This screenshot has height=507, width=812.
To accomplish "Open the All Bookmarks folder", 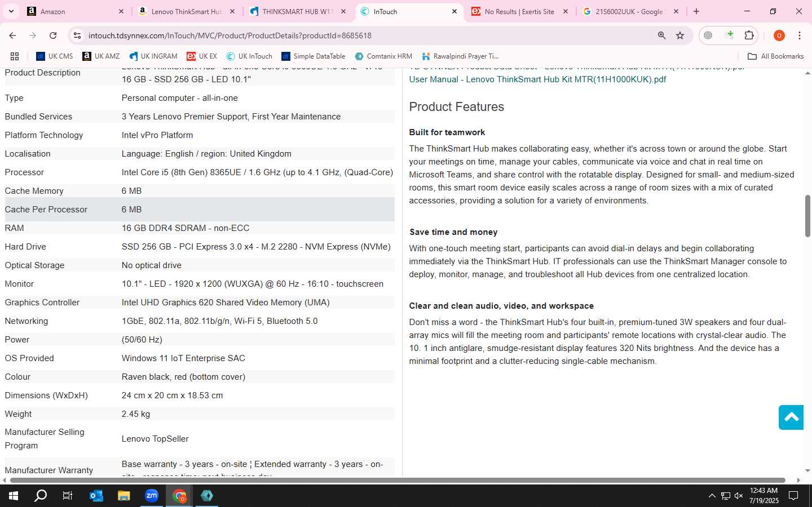I will coord(775,56).
